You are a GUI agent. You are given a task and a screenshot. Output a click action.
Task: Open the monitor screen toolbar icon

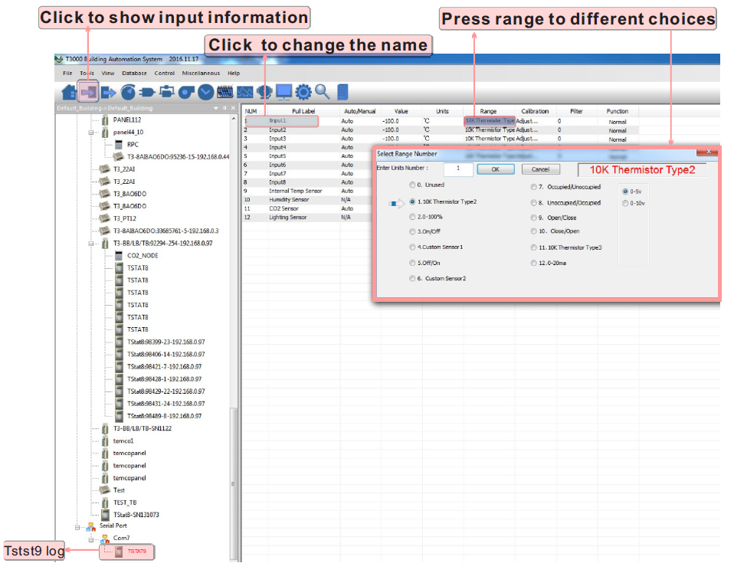(284, 92)
